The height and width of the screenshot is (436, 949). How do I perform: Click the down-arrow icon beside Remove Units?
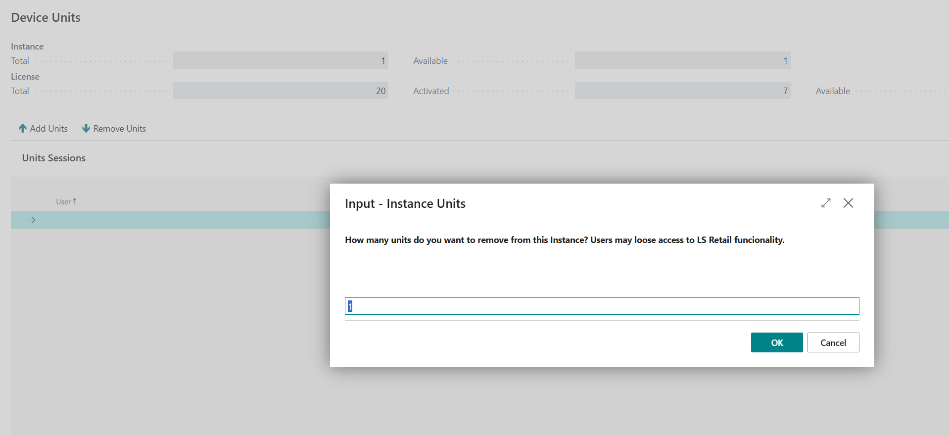click(x=86, y=128)
